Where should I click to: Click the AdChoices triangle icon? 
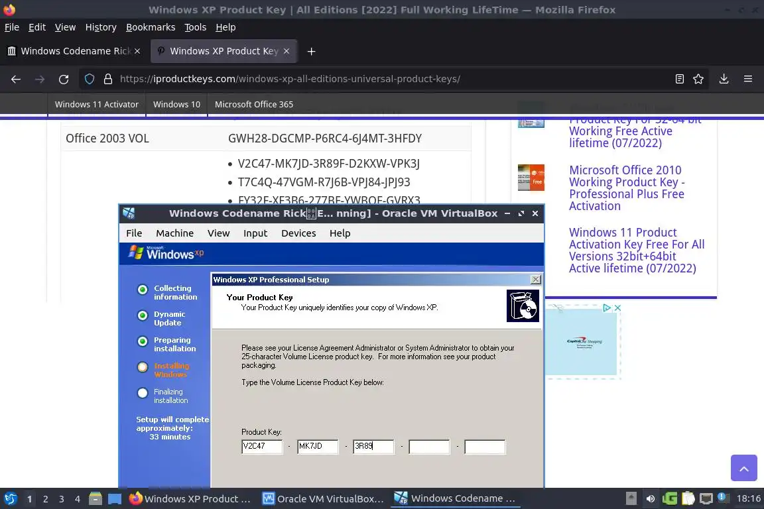click(x=607, y=308)
